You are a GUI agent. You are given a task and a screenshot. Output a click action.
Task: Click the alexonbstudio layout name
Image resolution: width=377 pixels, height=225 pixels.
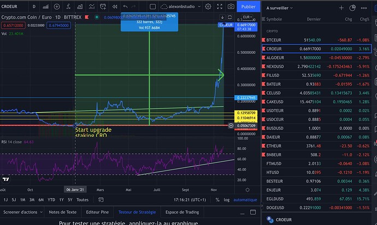[181, 7]
